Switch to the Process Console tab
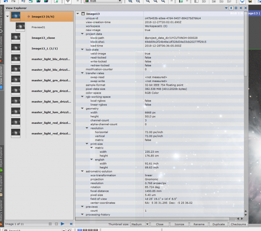This screenshot has height=231, width=261. pyautogui.click(x=2, y=48)
